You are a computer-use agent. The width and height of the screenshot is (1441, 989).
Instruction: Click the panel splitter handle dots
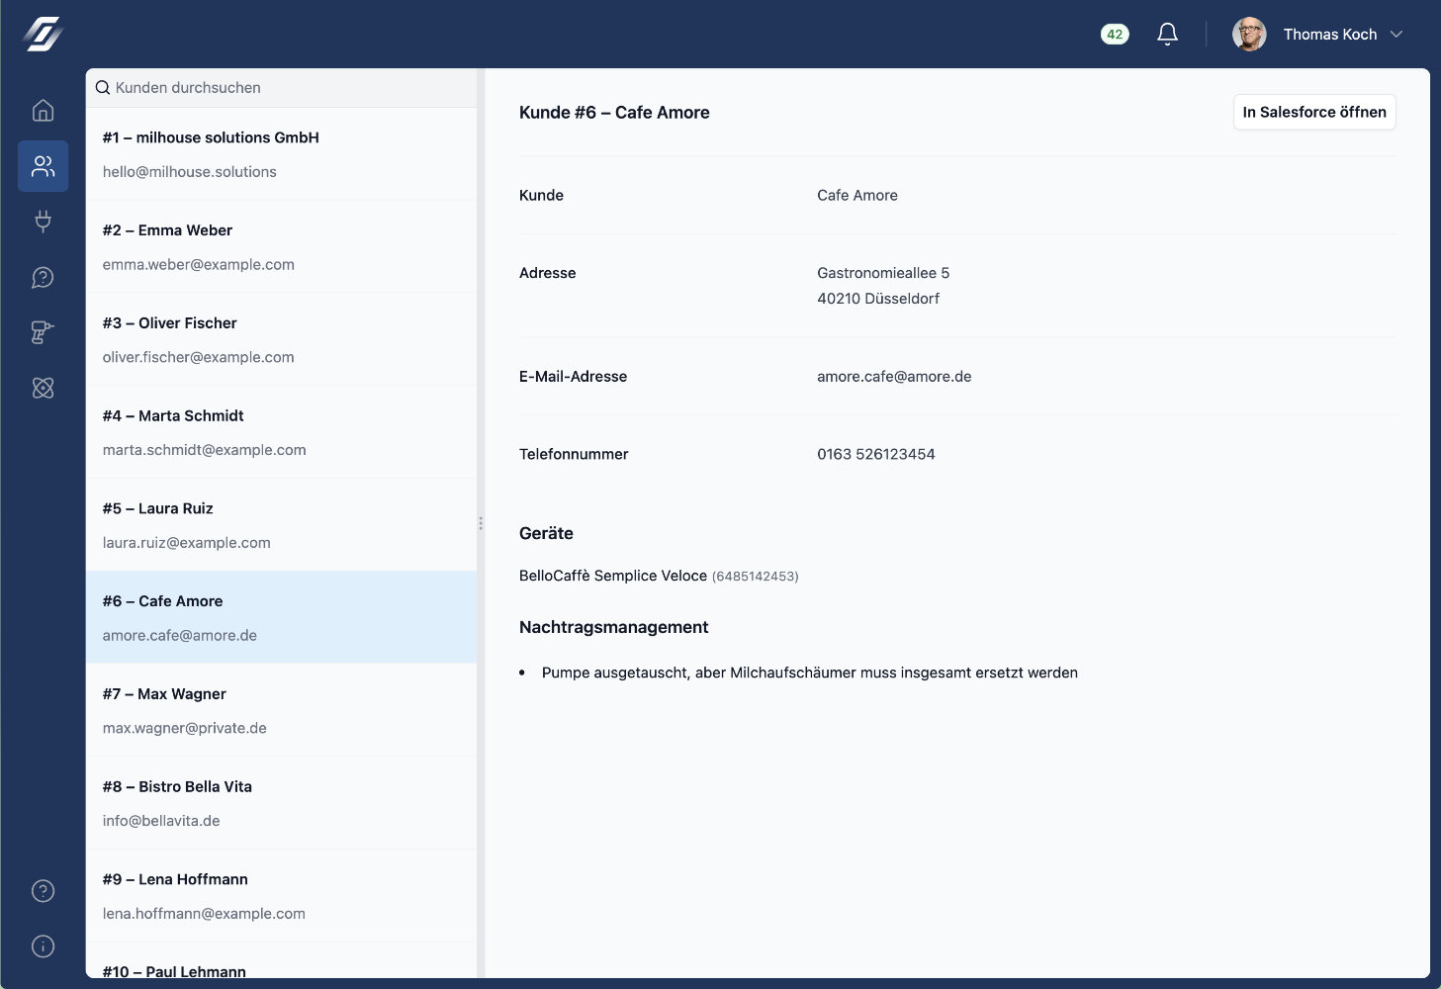tap(481, 523)
